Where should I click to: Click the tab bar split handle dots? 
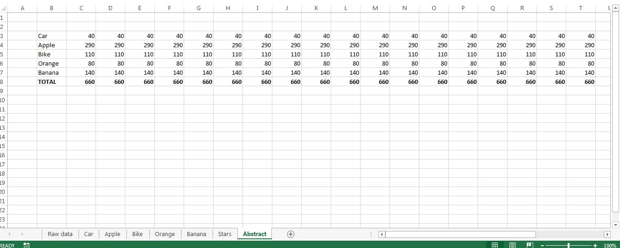(371, 234)
